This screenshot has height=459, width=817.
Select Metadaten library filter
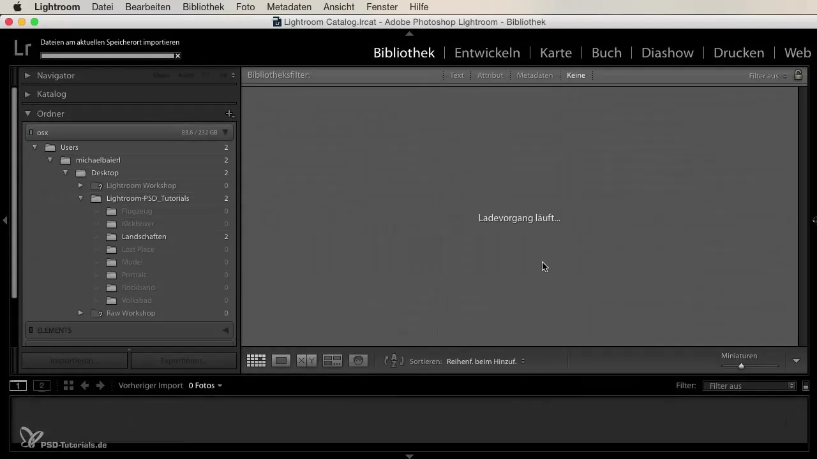pyautogui.click(x=535, y=75)
